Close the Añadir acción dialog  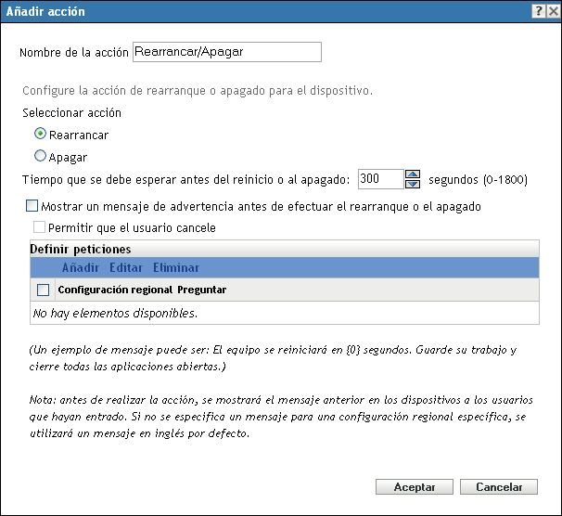552,10
